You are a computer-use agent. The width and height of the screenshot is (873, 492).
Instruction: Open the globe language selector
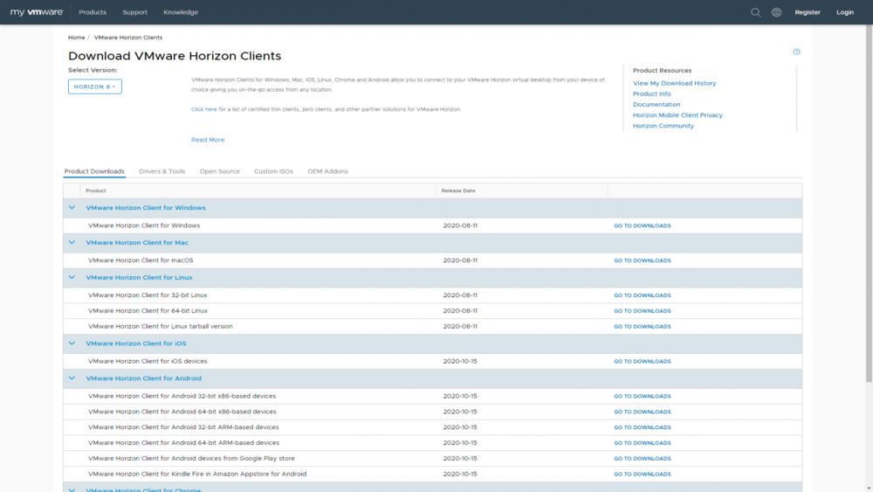tap(776, 12)
